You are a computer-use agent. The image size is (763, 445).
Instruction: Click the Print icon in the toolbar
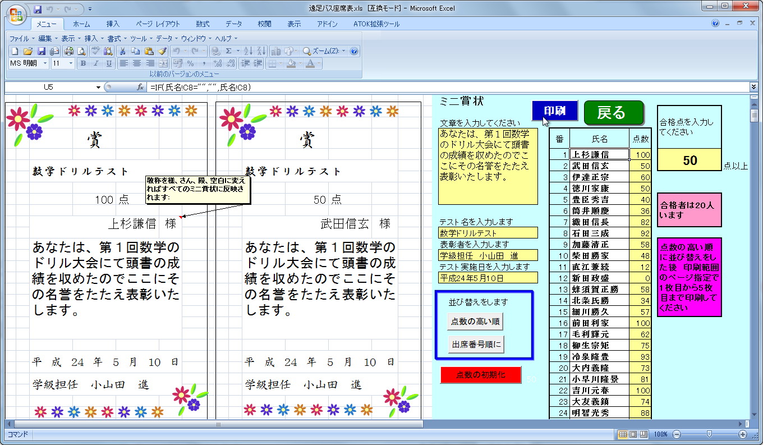click(x=69, y=51)
